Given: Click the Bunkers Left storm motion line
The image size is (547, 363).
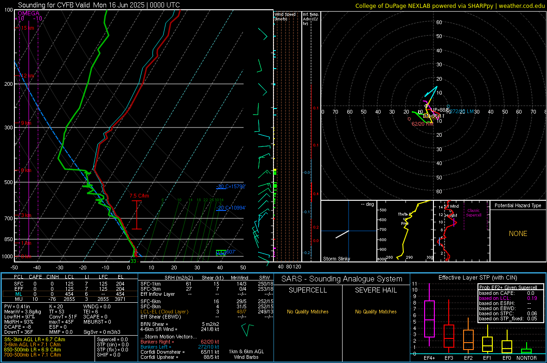Looking at the screenshot, I should point(180,347).
